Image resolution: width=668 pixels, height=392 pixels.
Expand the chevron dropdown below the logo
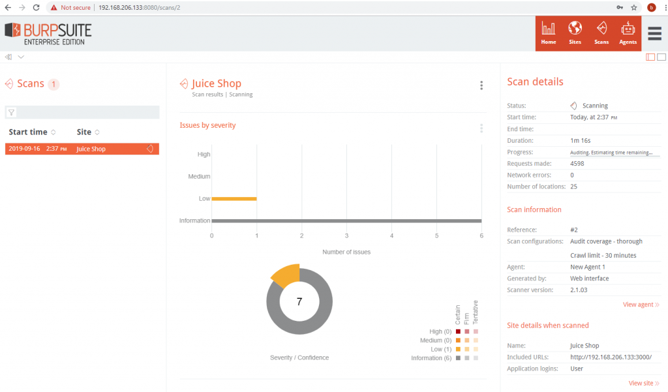click(x=21, y=57)
